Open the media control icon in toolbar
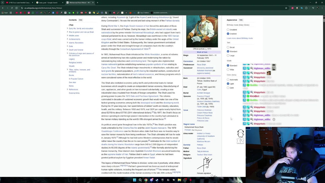Screen dimensions: 325x183 tap(313, 8)
